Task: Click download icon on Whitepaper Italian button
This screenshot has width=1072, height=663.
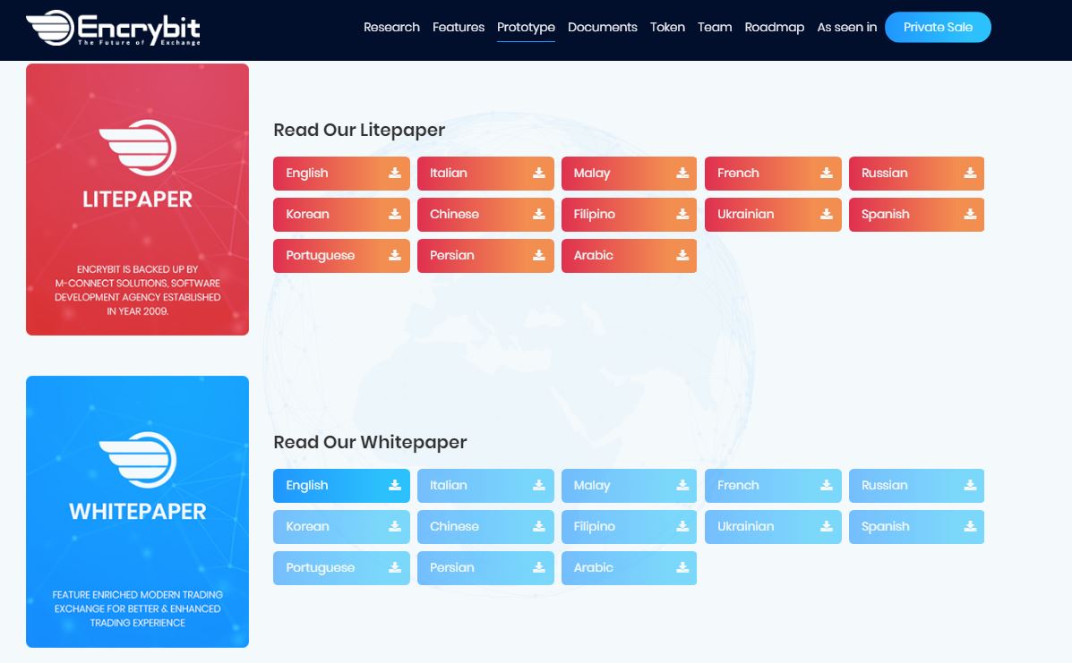Action: pos(539,485)
